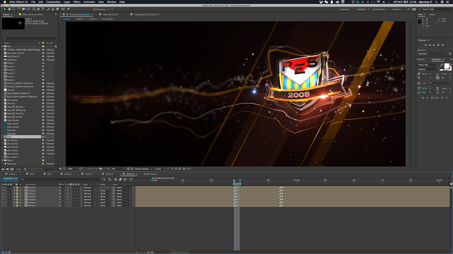Select logo_BG_AO.png in Project panel
The width and height of the screenshot is (453, 254).
click(15, 107)
